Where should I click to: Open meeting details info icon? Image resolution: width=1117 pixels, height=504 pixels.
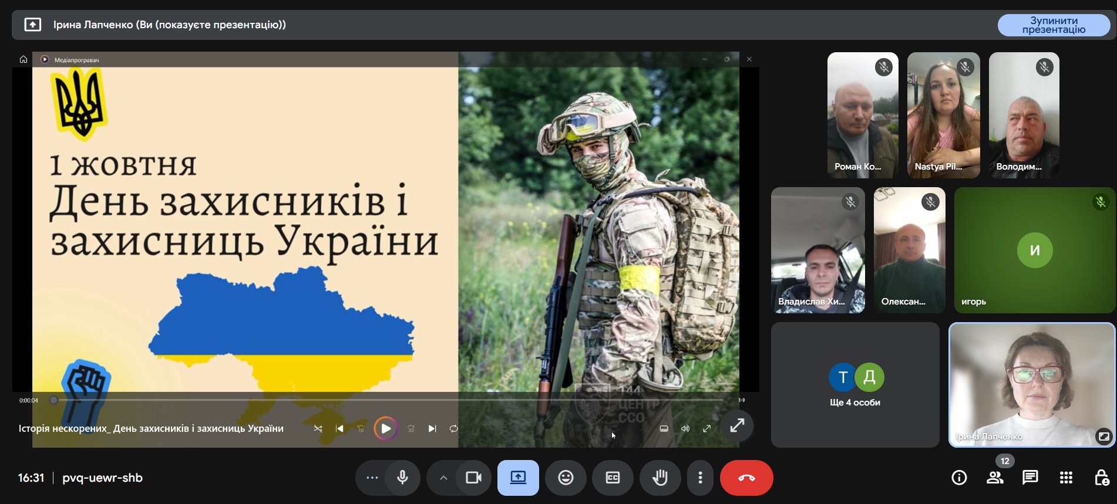click(959, 478)
